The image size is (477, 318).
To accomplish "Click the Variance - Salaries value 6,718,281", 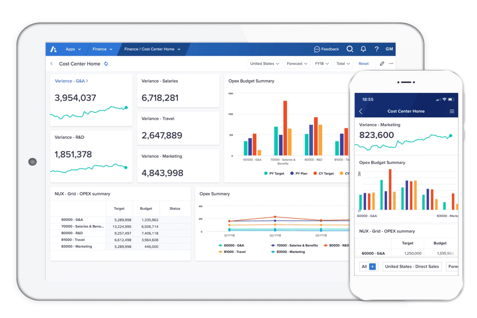I will click(160, 98).
